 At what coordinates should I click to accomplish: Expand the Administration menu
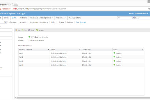click(x=142, y=14)
